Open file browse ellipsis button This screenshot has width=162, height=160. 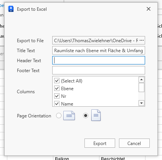(142, 40)
